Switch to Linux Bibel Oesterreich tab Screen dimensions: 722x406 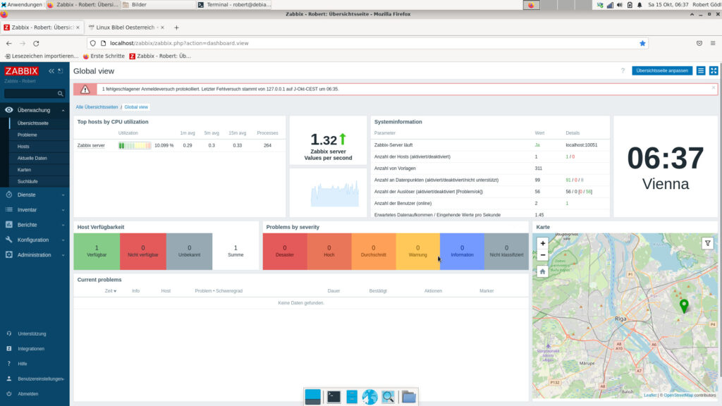click(x=126, y=27)
